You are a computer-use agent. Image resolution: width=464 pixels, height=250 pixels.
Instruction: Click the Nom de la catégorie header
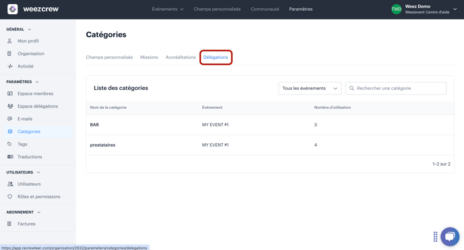108,107
